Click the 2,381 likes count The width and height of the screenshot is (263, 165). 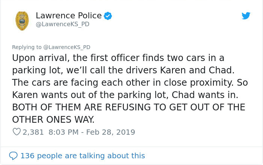(33, 132)
